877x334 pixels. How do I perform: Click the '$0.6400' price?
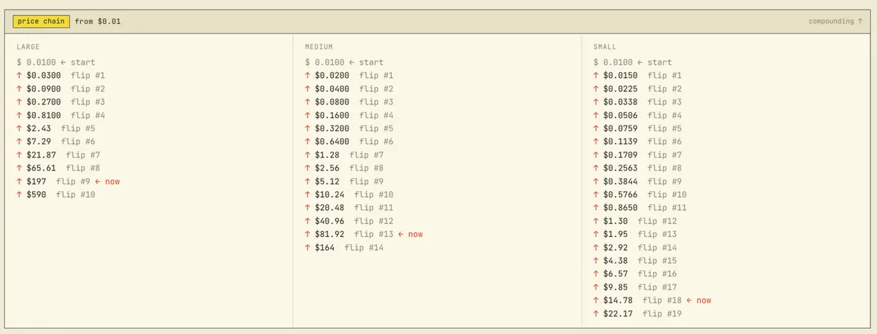332,141
